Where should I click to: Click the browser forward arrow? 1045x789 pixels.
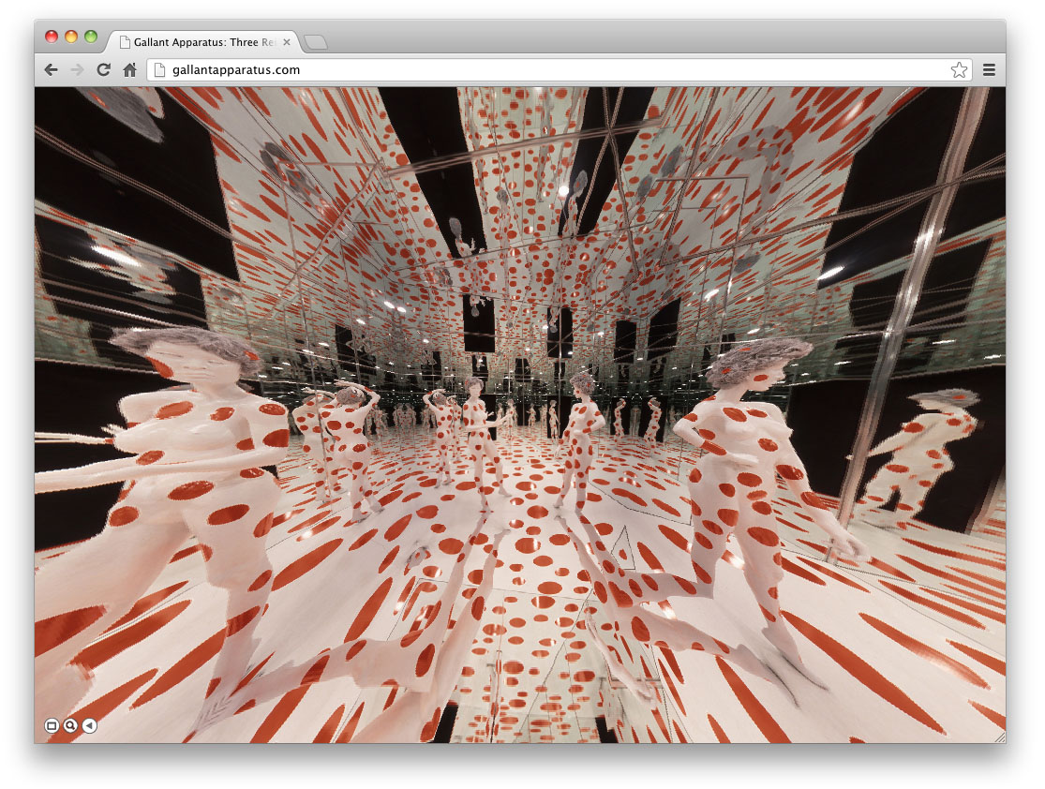pyautogui.click(x=77, y=70)
